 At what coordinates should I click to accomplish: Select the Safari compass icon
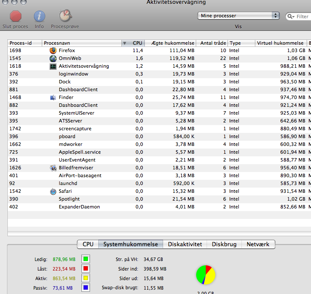(53, 192)
